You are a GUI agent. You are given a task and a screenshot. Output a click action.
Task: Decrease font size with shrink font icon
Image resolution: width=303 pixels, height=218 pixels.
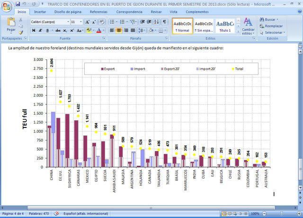(94, 22)
